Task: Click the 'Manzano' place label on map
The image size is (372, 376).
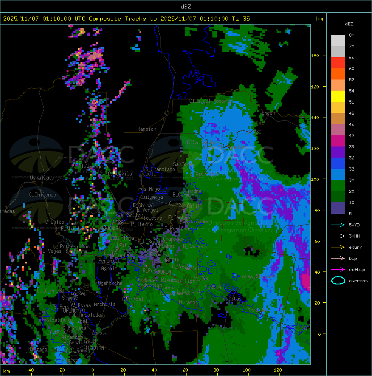Action: (38, 349)
